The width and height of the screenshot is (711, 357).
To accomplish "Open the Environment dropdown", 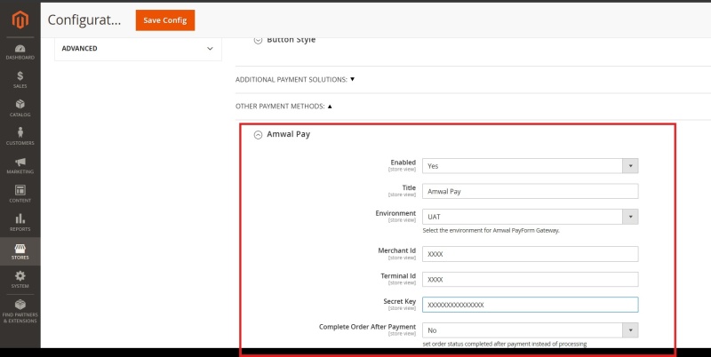I will tap(530, 217).
